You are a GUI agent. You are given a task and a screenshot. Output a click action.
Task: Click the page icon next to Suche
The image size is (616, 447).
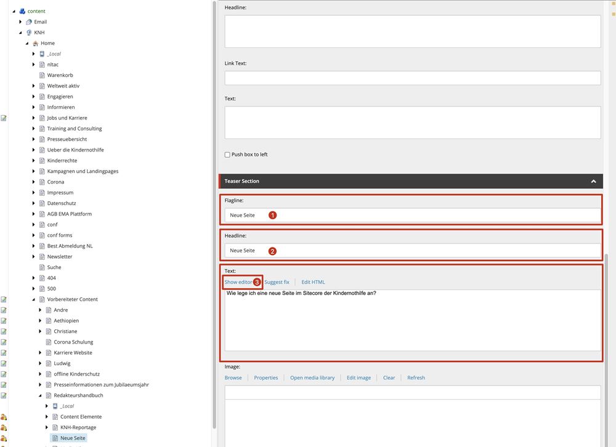[x=42, y=267]
